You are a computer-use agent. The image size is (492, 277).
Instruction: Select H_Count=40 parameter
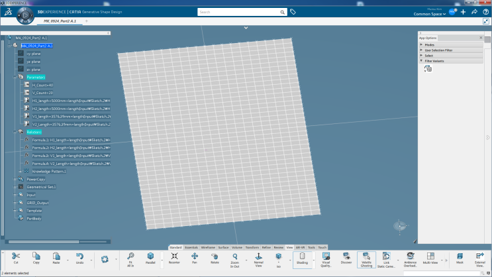42,85
